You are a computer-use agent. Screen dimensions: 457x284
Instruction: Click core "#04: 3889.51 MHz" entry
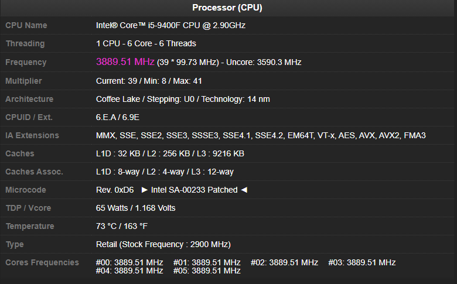click(x=129, y=271)
